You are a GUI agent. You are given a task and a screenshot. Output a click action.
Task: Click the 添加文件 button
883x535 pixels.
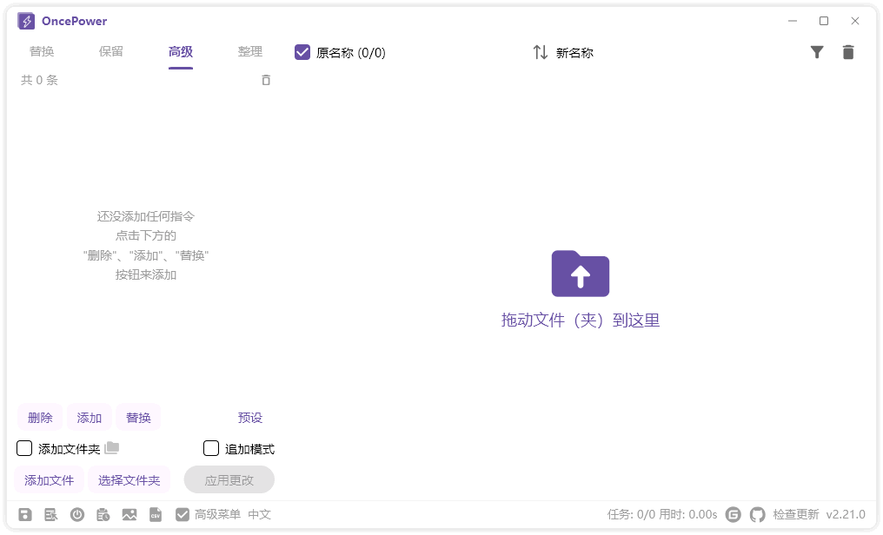50,479
